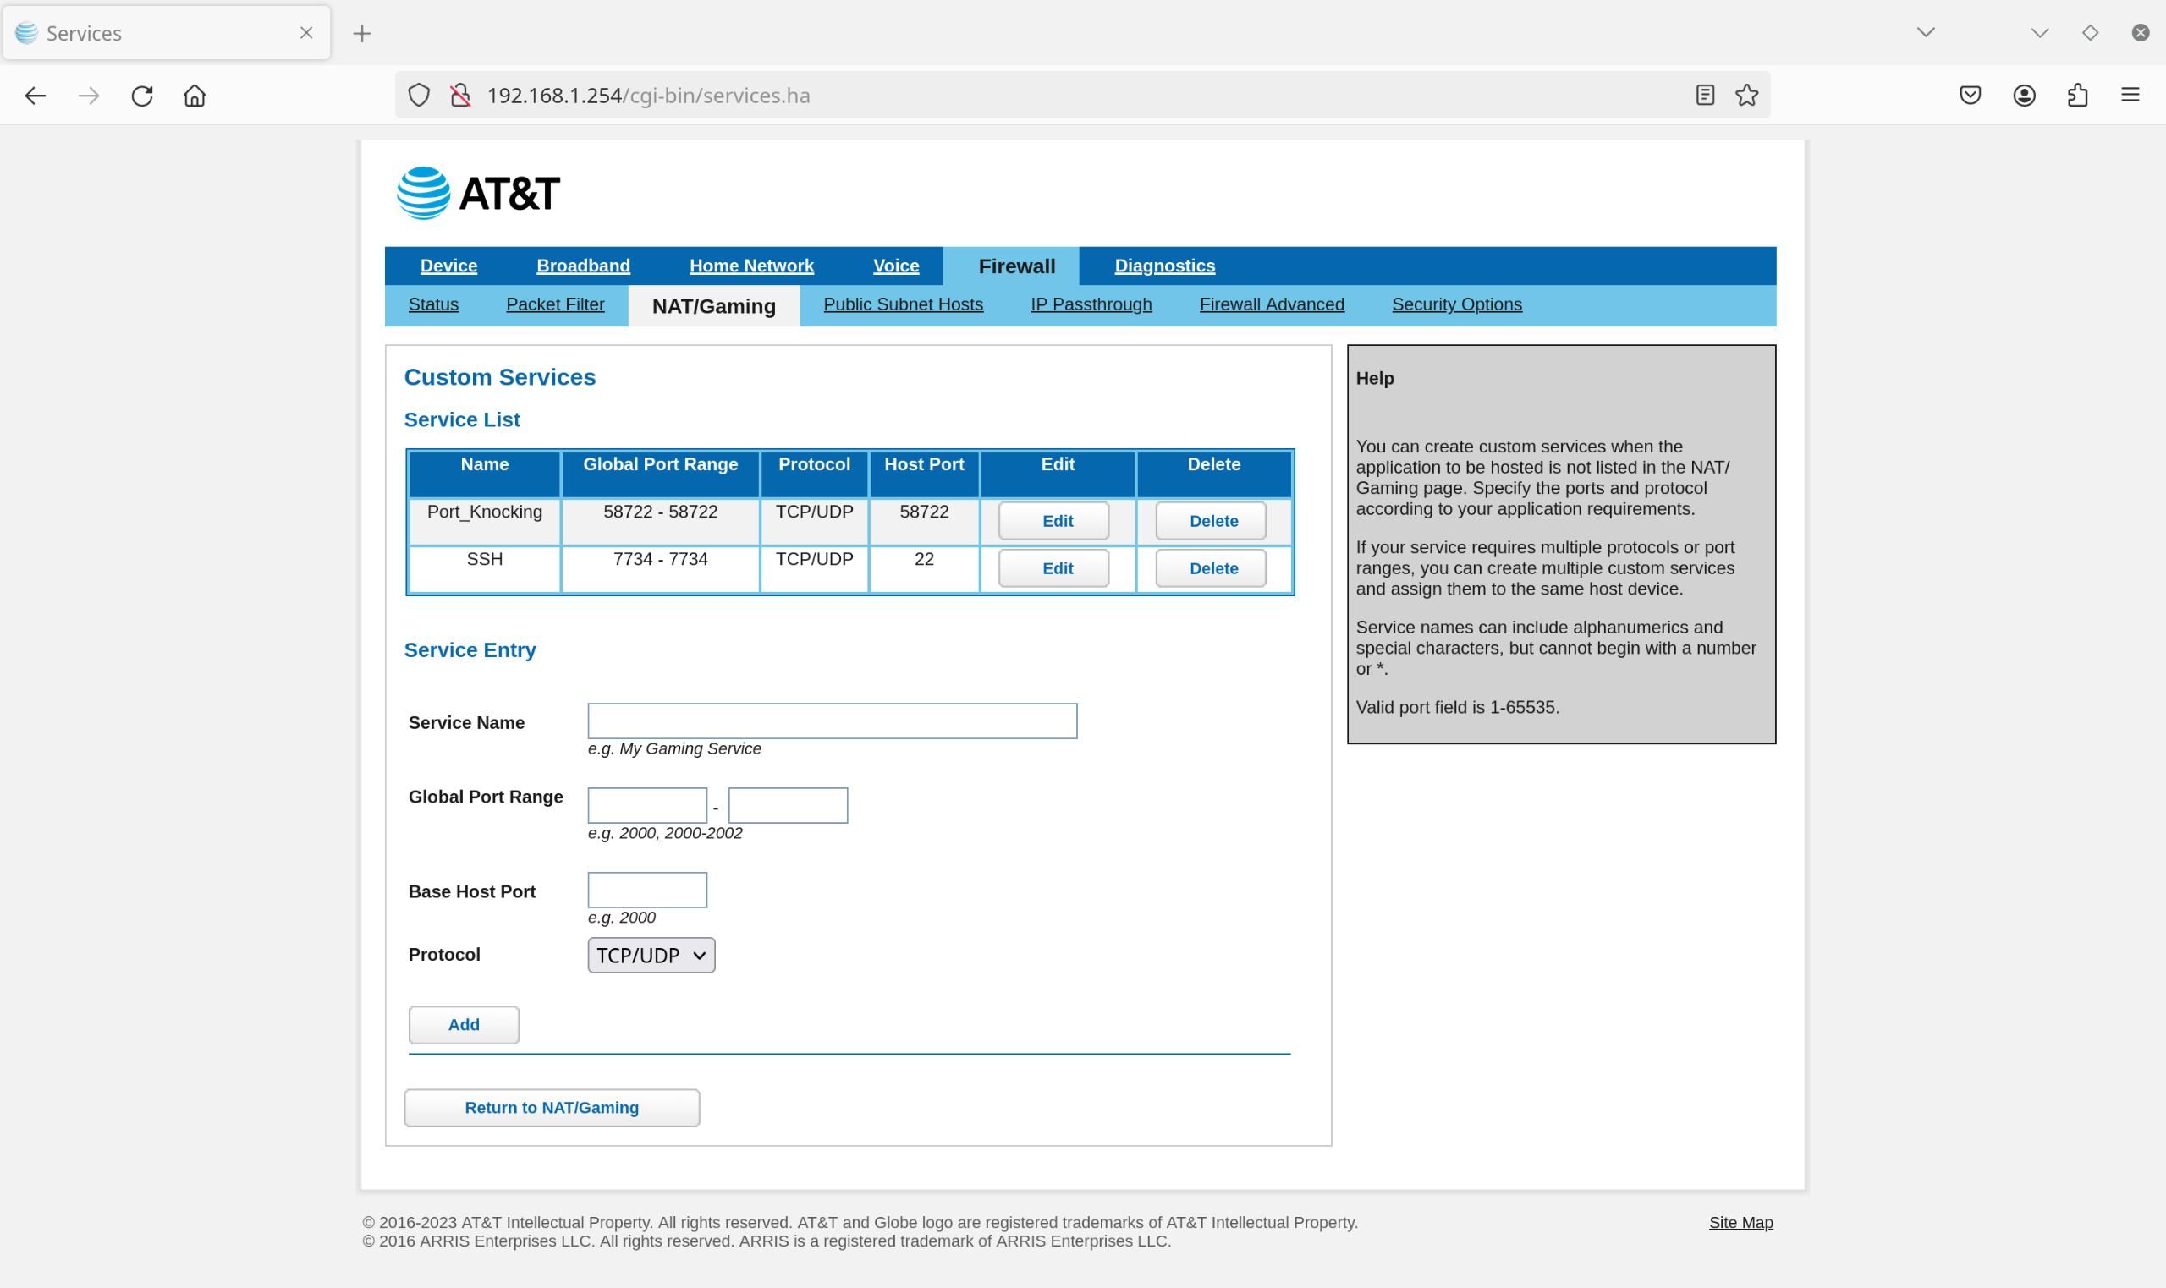Screen dimensions: 2166x1288
Task: Open the Diagnostics tab
Action: coord(1165,266)
